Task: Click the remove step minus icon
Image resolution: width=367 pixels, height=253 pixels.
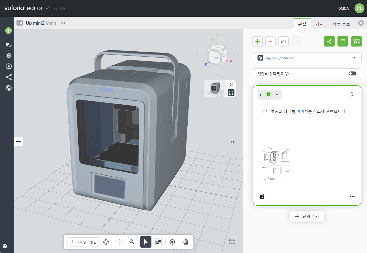Action: pos(270,41)
